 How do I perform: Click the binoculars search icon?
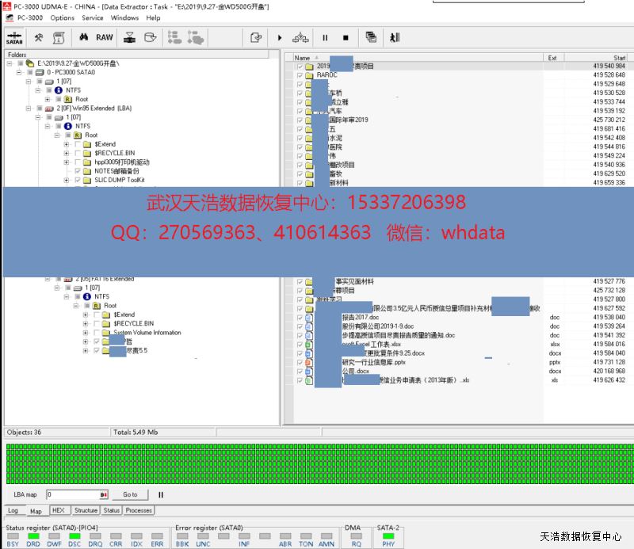[83, 37]
